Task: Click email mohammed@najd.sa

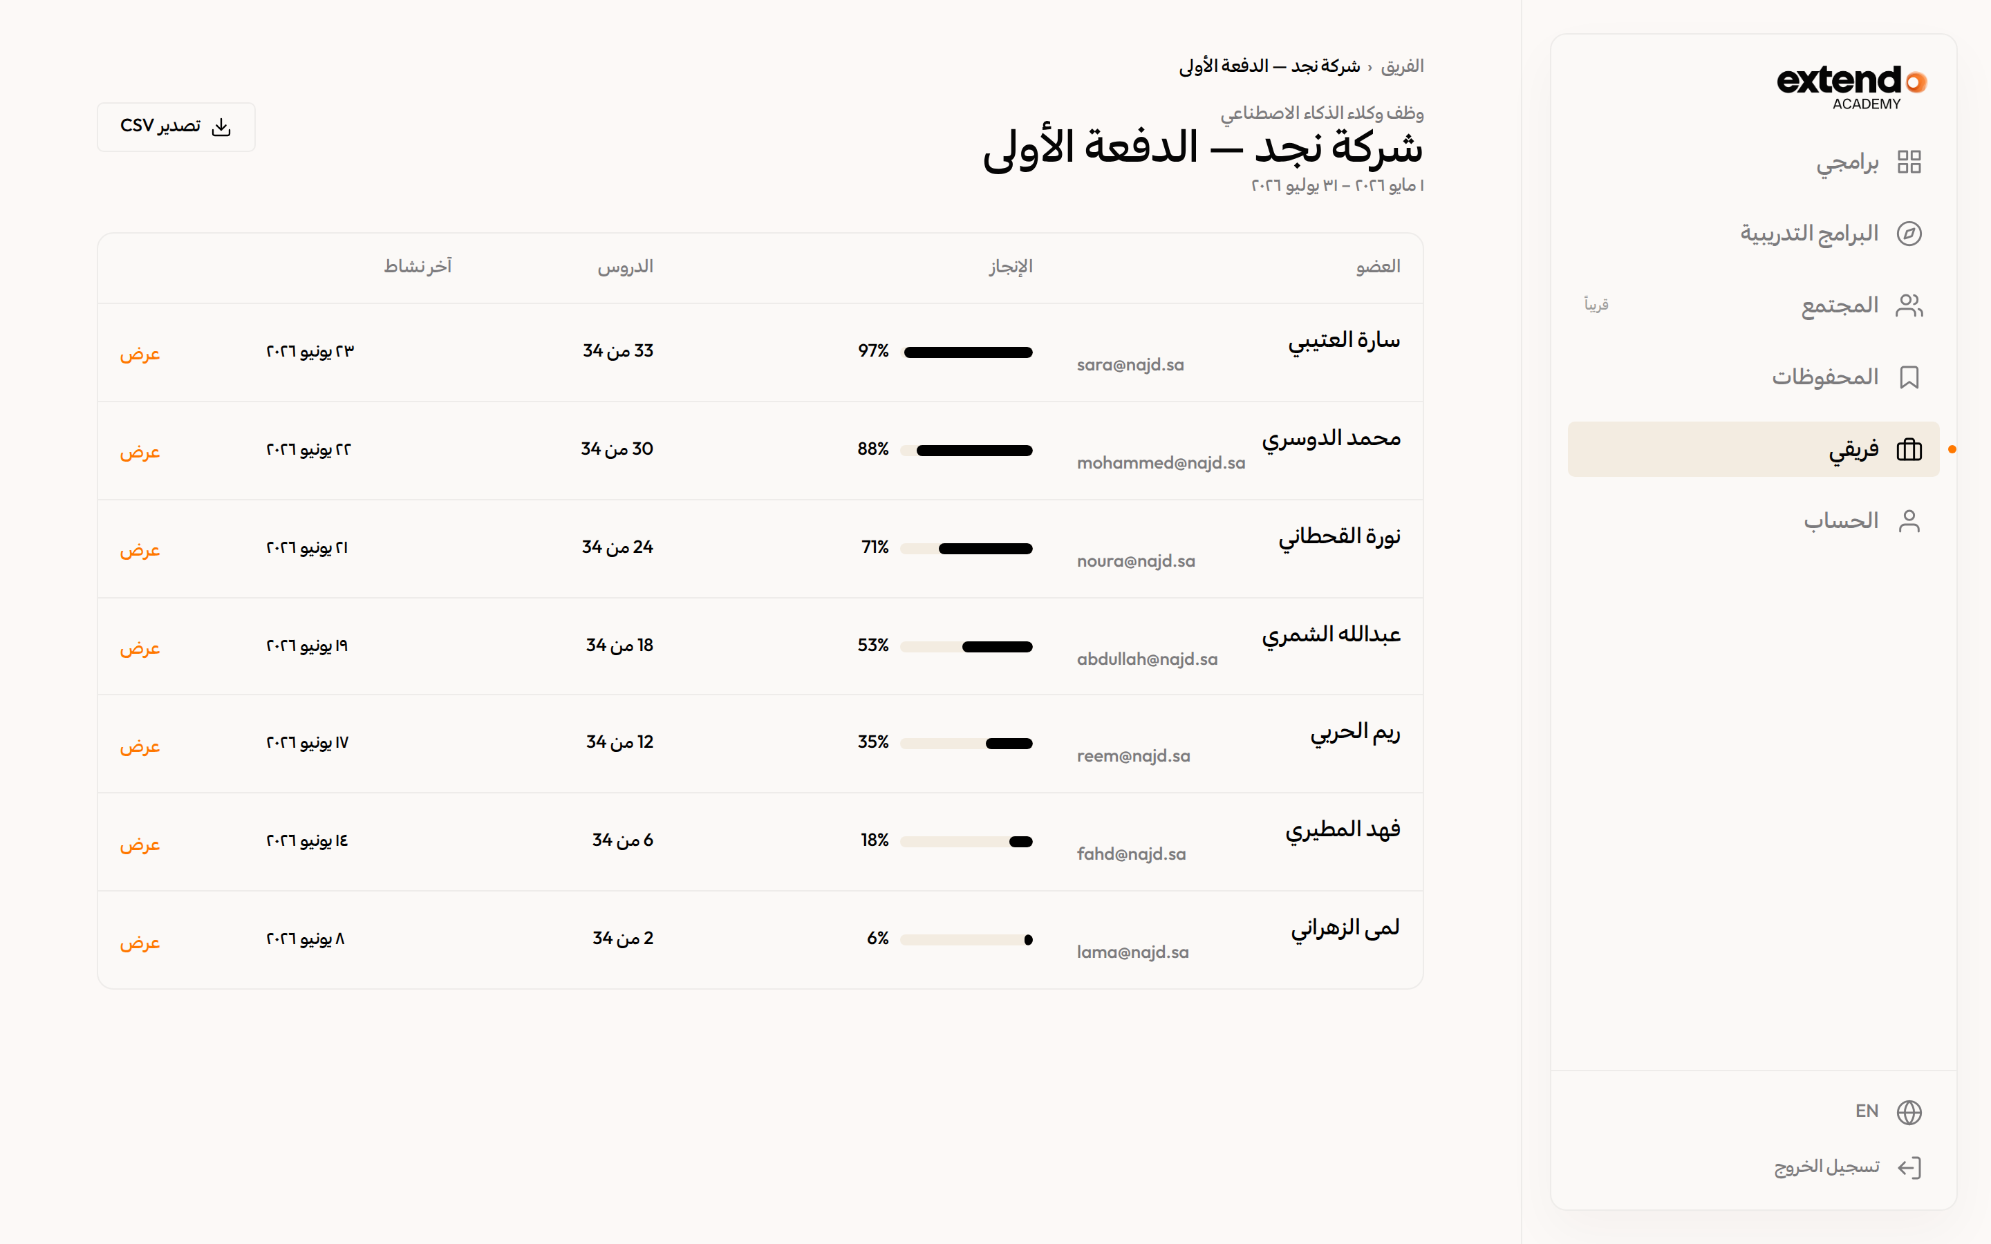Action: 1161,462
